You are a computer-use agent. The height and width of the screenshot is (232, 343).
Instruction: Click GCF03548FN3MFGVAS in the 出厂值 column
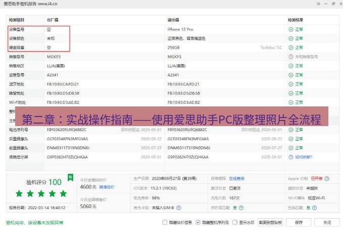pos(67,139)
